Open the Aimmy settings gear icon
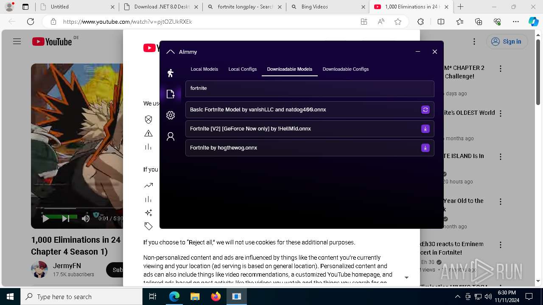Screen dimensions: 543x305 [x=171, y=115]
